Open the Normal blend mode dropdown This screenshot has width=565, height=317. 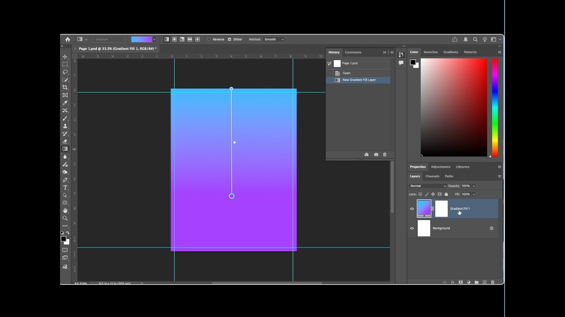pyautogui.click(x=428, y=186)
